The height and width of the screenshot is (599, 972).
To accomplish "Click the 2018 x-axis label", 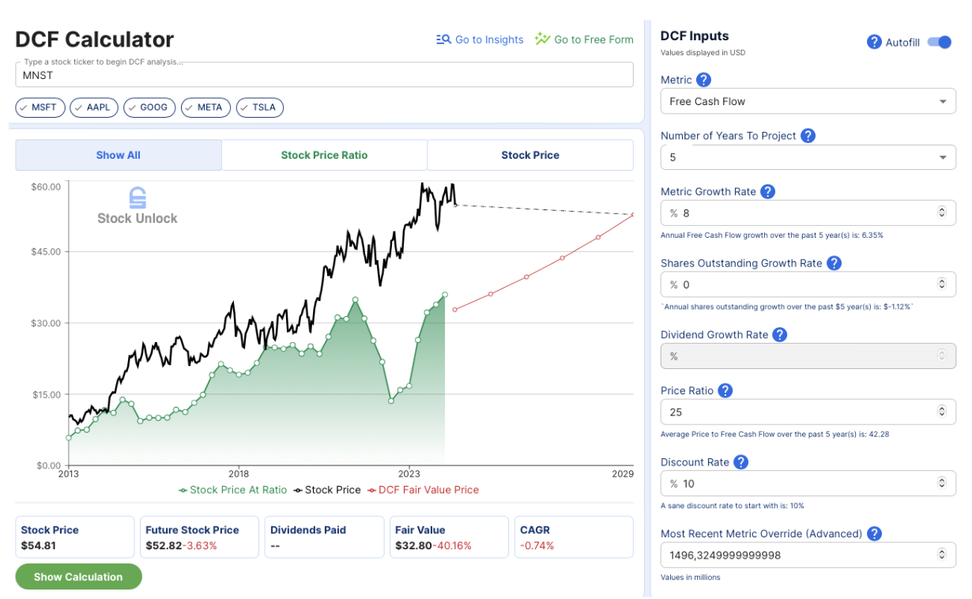I will pyautogui.click(x=239, y=473).
